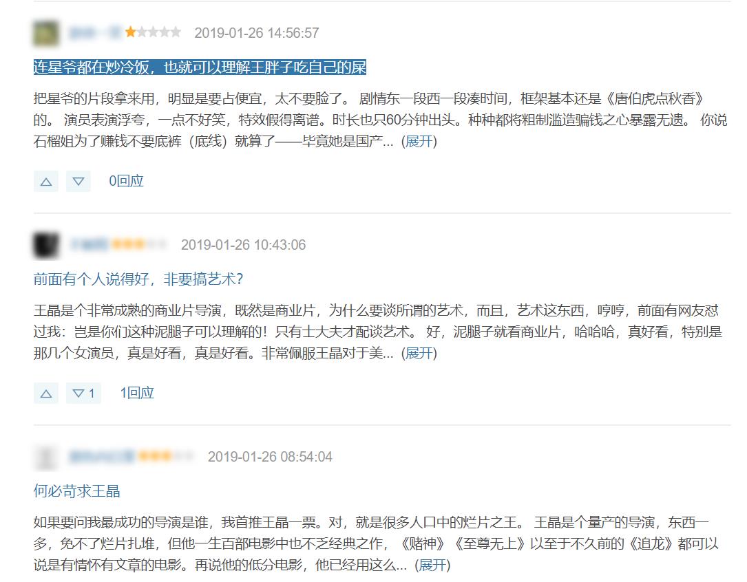
Task: Open the second reviewer's dark avatar
Action: click(45, 245)
